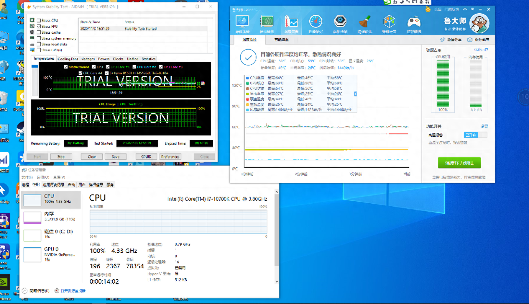Click the Task Manager scrollbar up arrow
The height and width of the screenshot is (304, 529).
(277, 192)
